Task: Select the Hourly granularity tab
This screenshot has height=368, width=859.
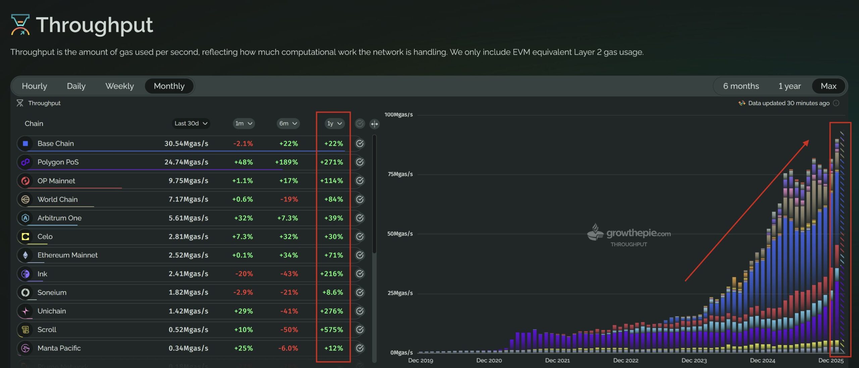Action: click(x=34, y=86)
